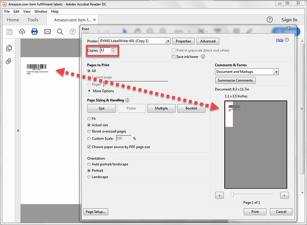The image size is (307, 225).
Task: Select the Fit radio button
Action: click(x=89, y=118)
